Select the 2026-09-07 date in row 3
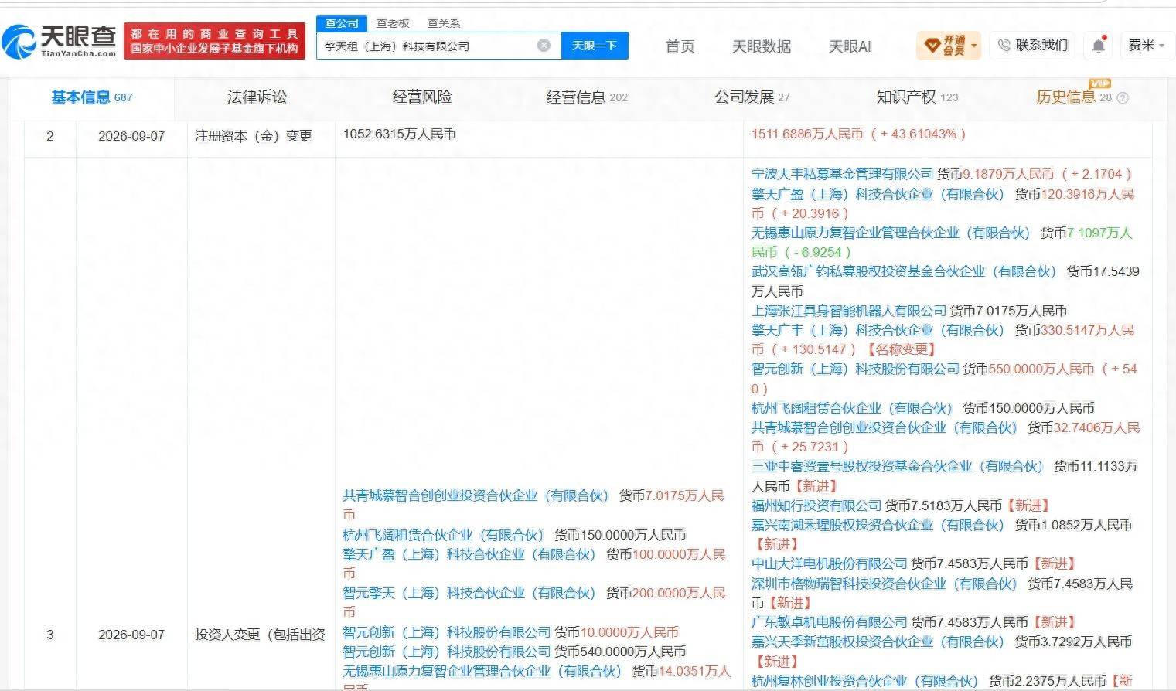Image resolution: width=1176 pixels, height=691 pixels. point(131,635)
